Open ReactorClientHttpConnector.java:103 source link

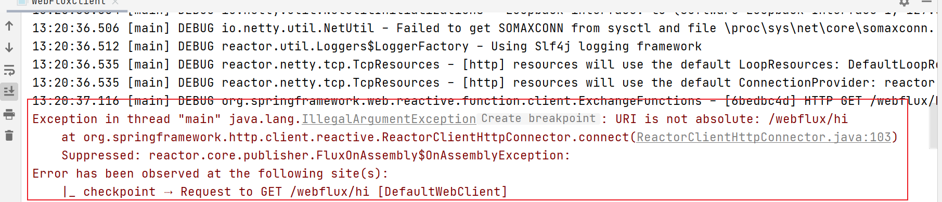[764, 137]
